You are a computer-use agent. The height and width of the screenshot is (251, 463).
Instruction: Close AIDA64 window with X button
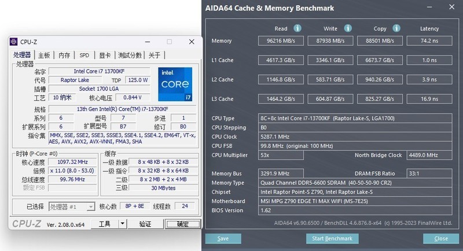[x=452, y=7]
